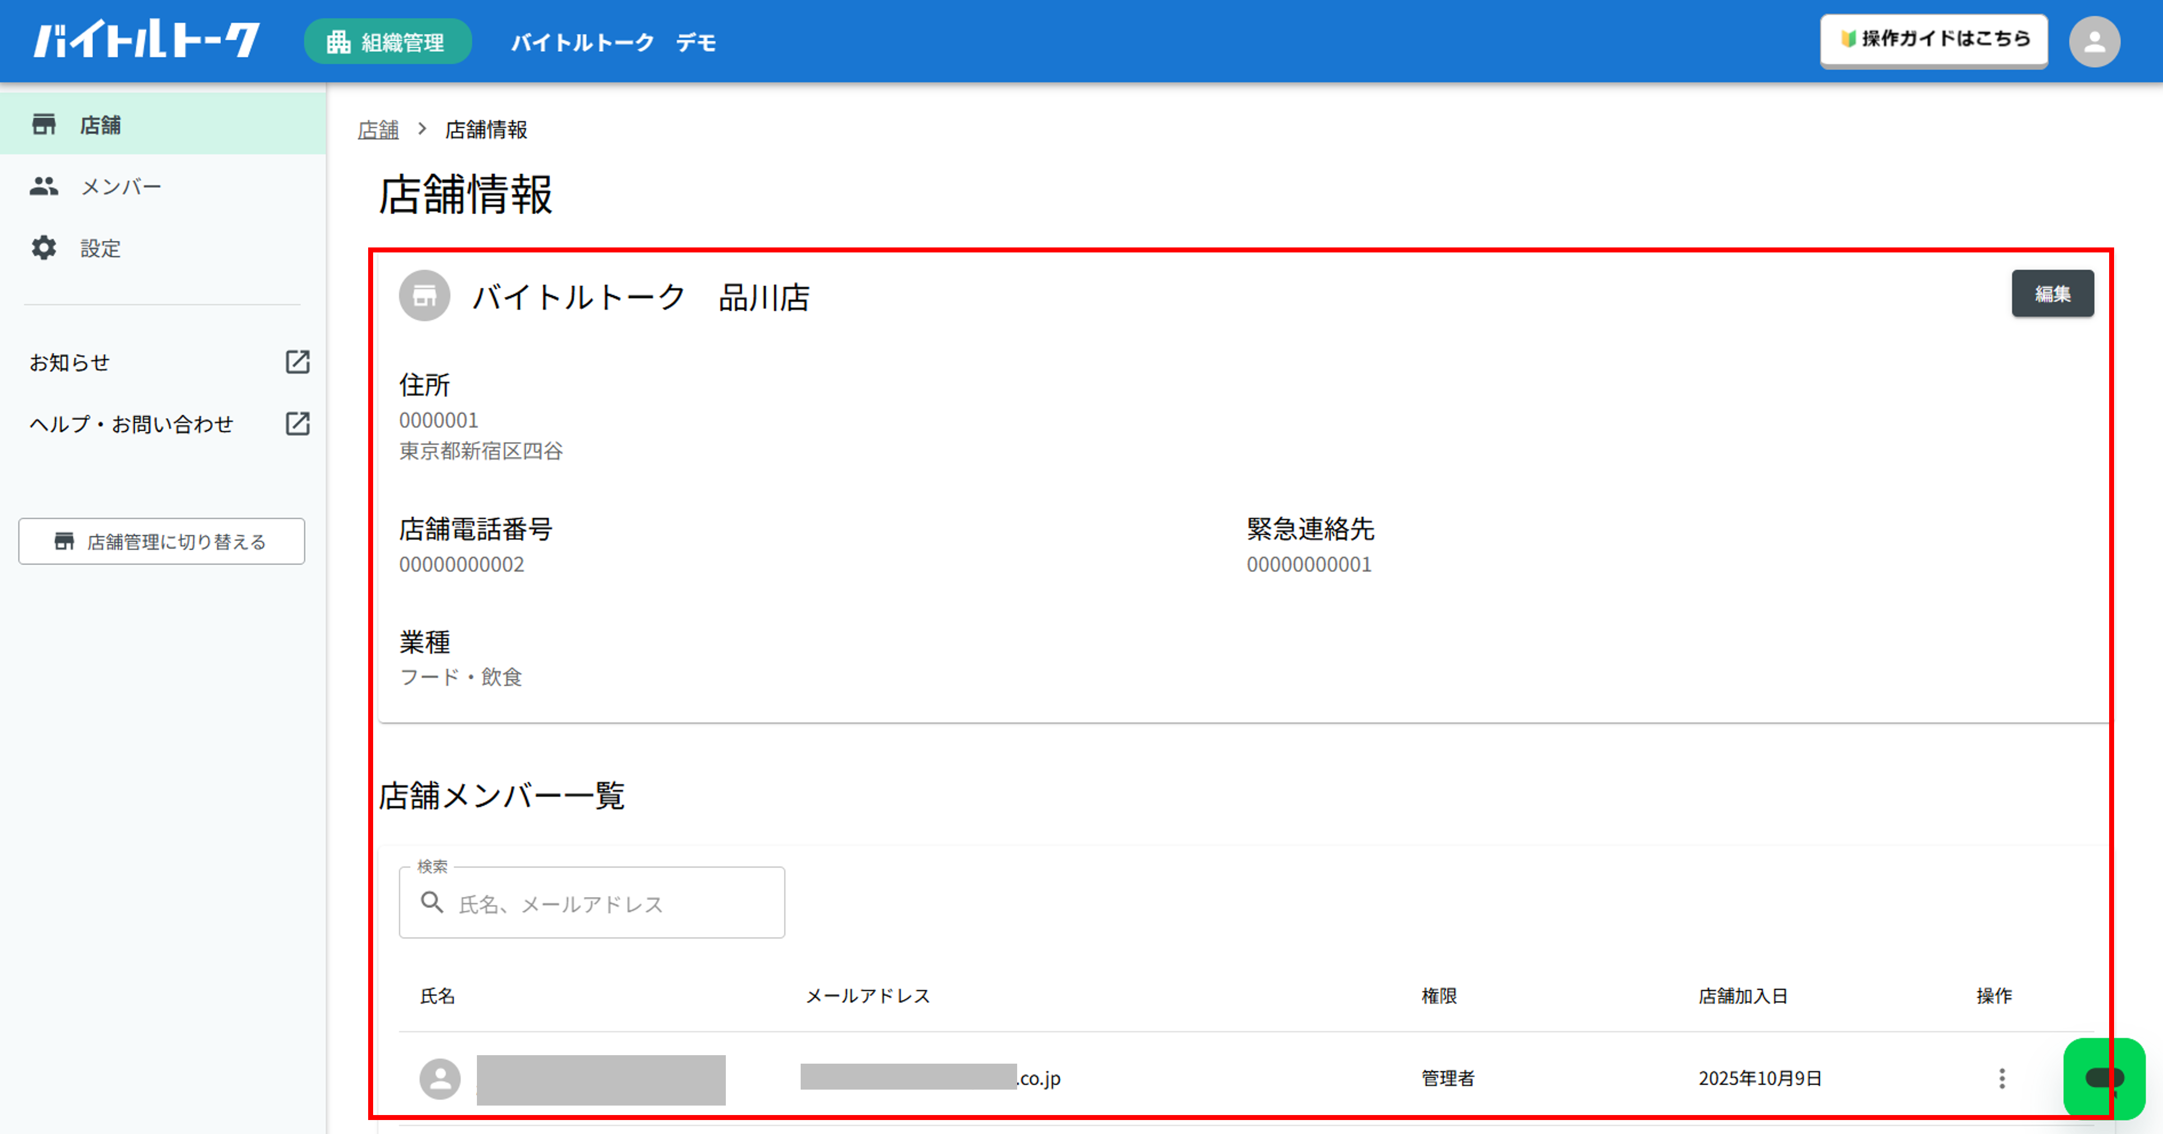Click the postal code 0000001
Screen dimensions: 2163x1134
click(438, 420)
